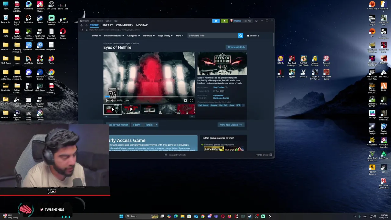Expand the Ways to Play dropdown
This screenshot has height=220, width=391.
coord(165,36)
